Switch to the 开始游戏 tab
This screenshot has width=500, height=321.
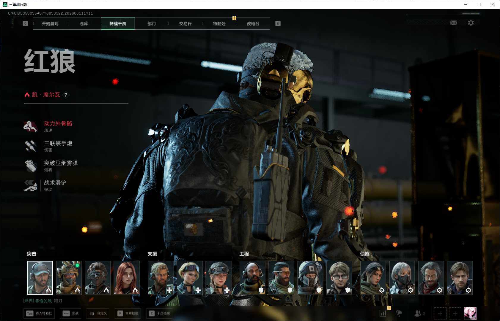[50, 23]
